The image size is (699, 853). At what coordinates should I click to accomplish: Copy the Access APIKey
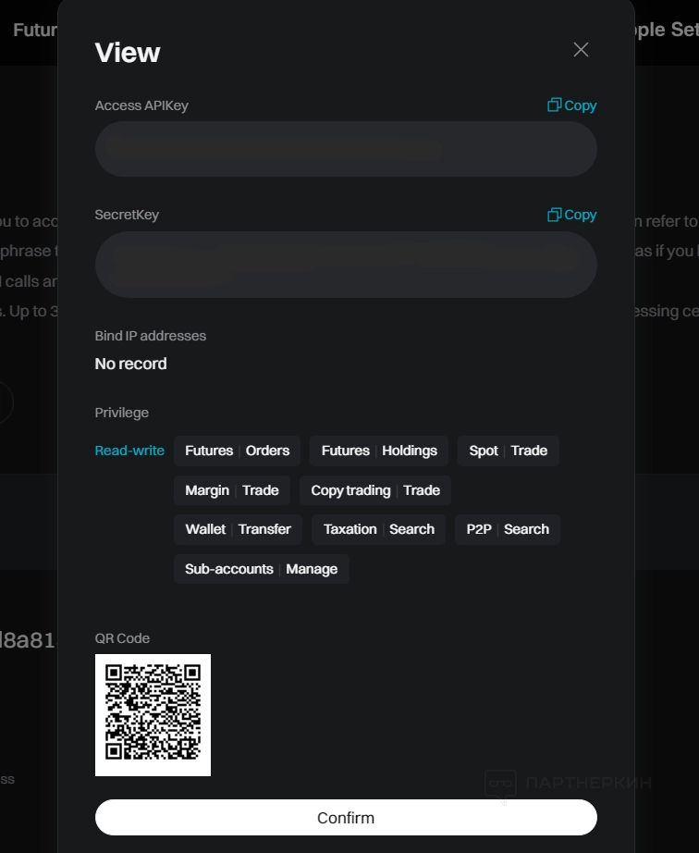tap(571, 105)
